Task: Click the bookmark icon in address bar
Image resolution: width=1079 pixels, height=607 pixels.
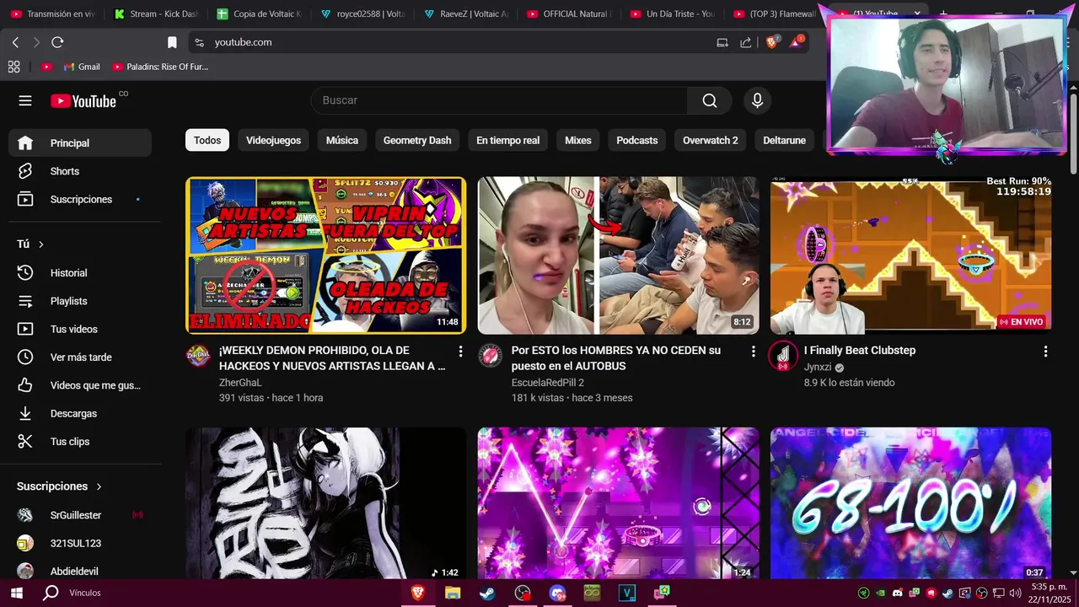Action: click(172, 42)
